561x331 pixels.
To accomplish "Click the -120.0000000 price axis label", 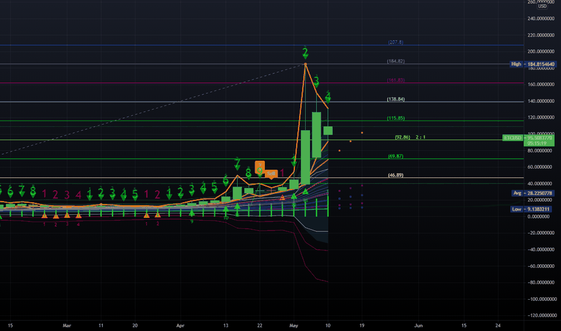I will (541, 315).
